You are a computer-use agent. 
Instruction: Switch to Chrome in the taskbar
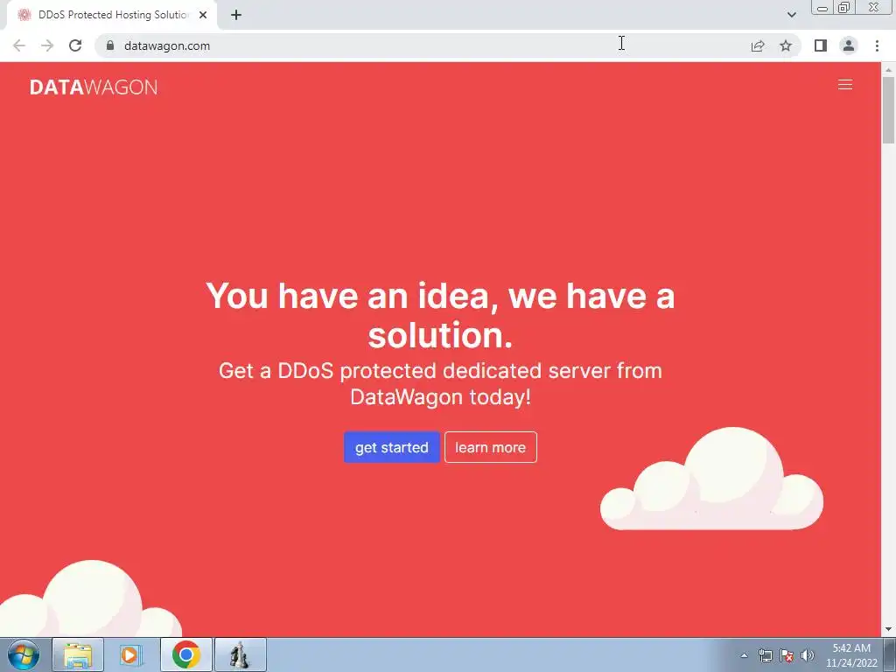185,654
